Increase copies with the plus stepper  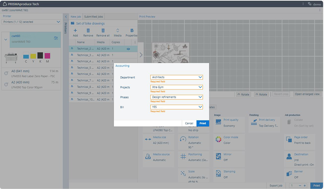pyautogui.click(x=305, y=186)
